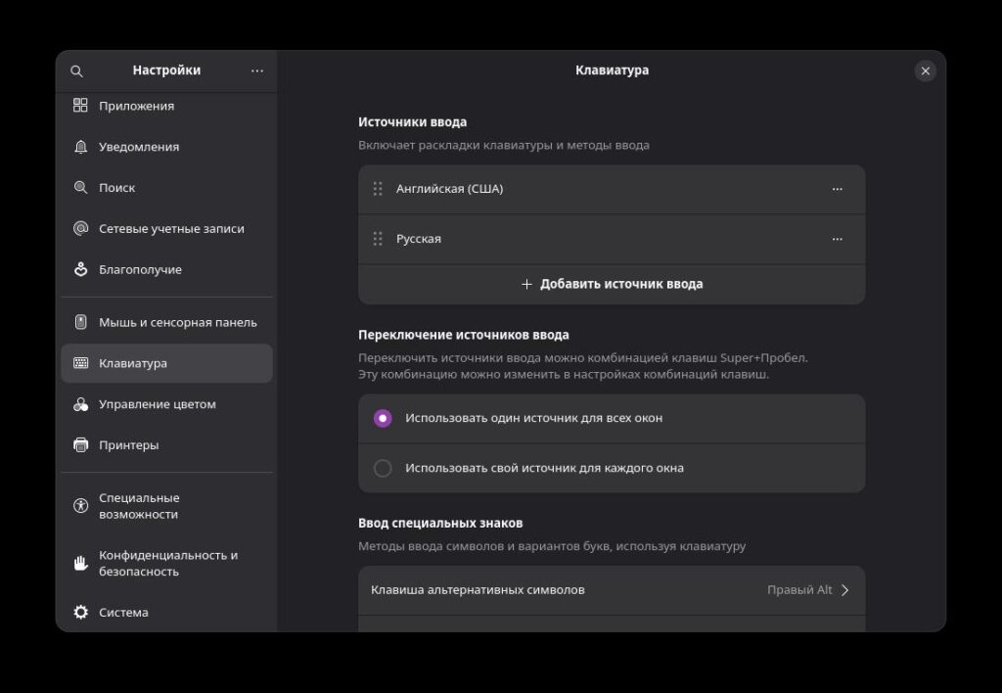1002x693 pixels.
Task: Open options menu for Английская (США) layout
Action: [x=837, y=189]
